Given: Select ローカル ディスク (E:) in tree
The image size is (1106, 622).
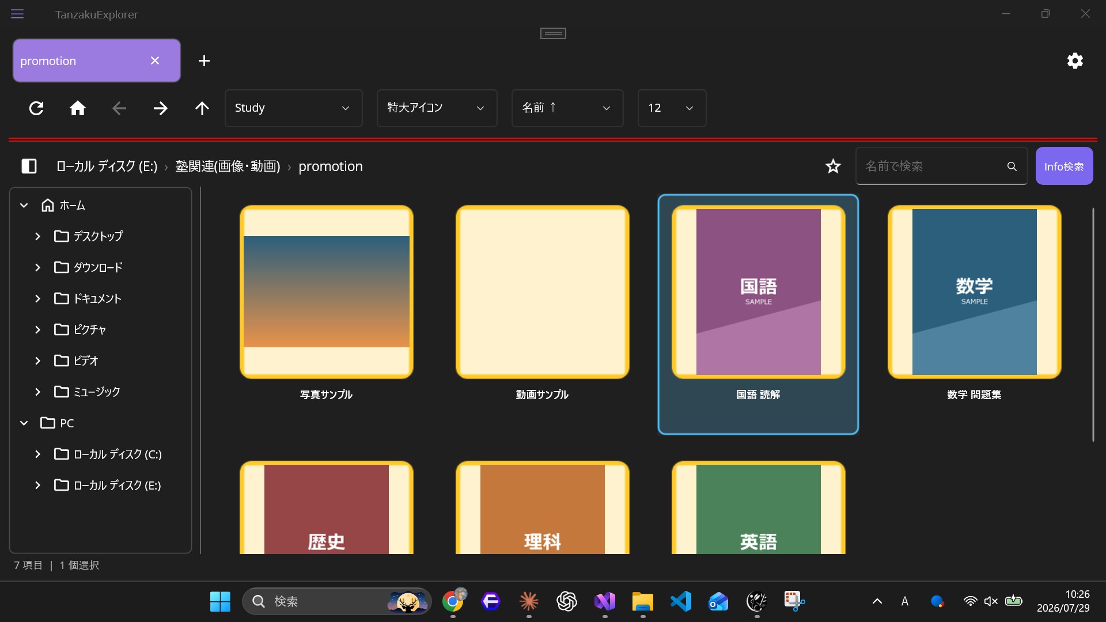Looking at the screenshot, I should tap(108, 485).
